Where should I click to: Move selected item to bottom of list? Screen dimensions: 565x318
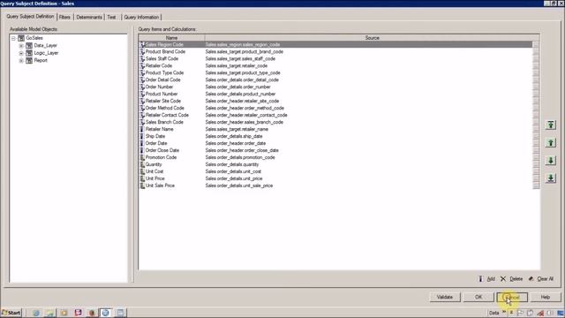(550, 178)
